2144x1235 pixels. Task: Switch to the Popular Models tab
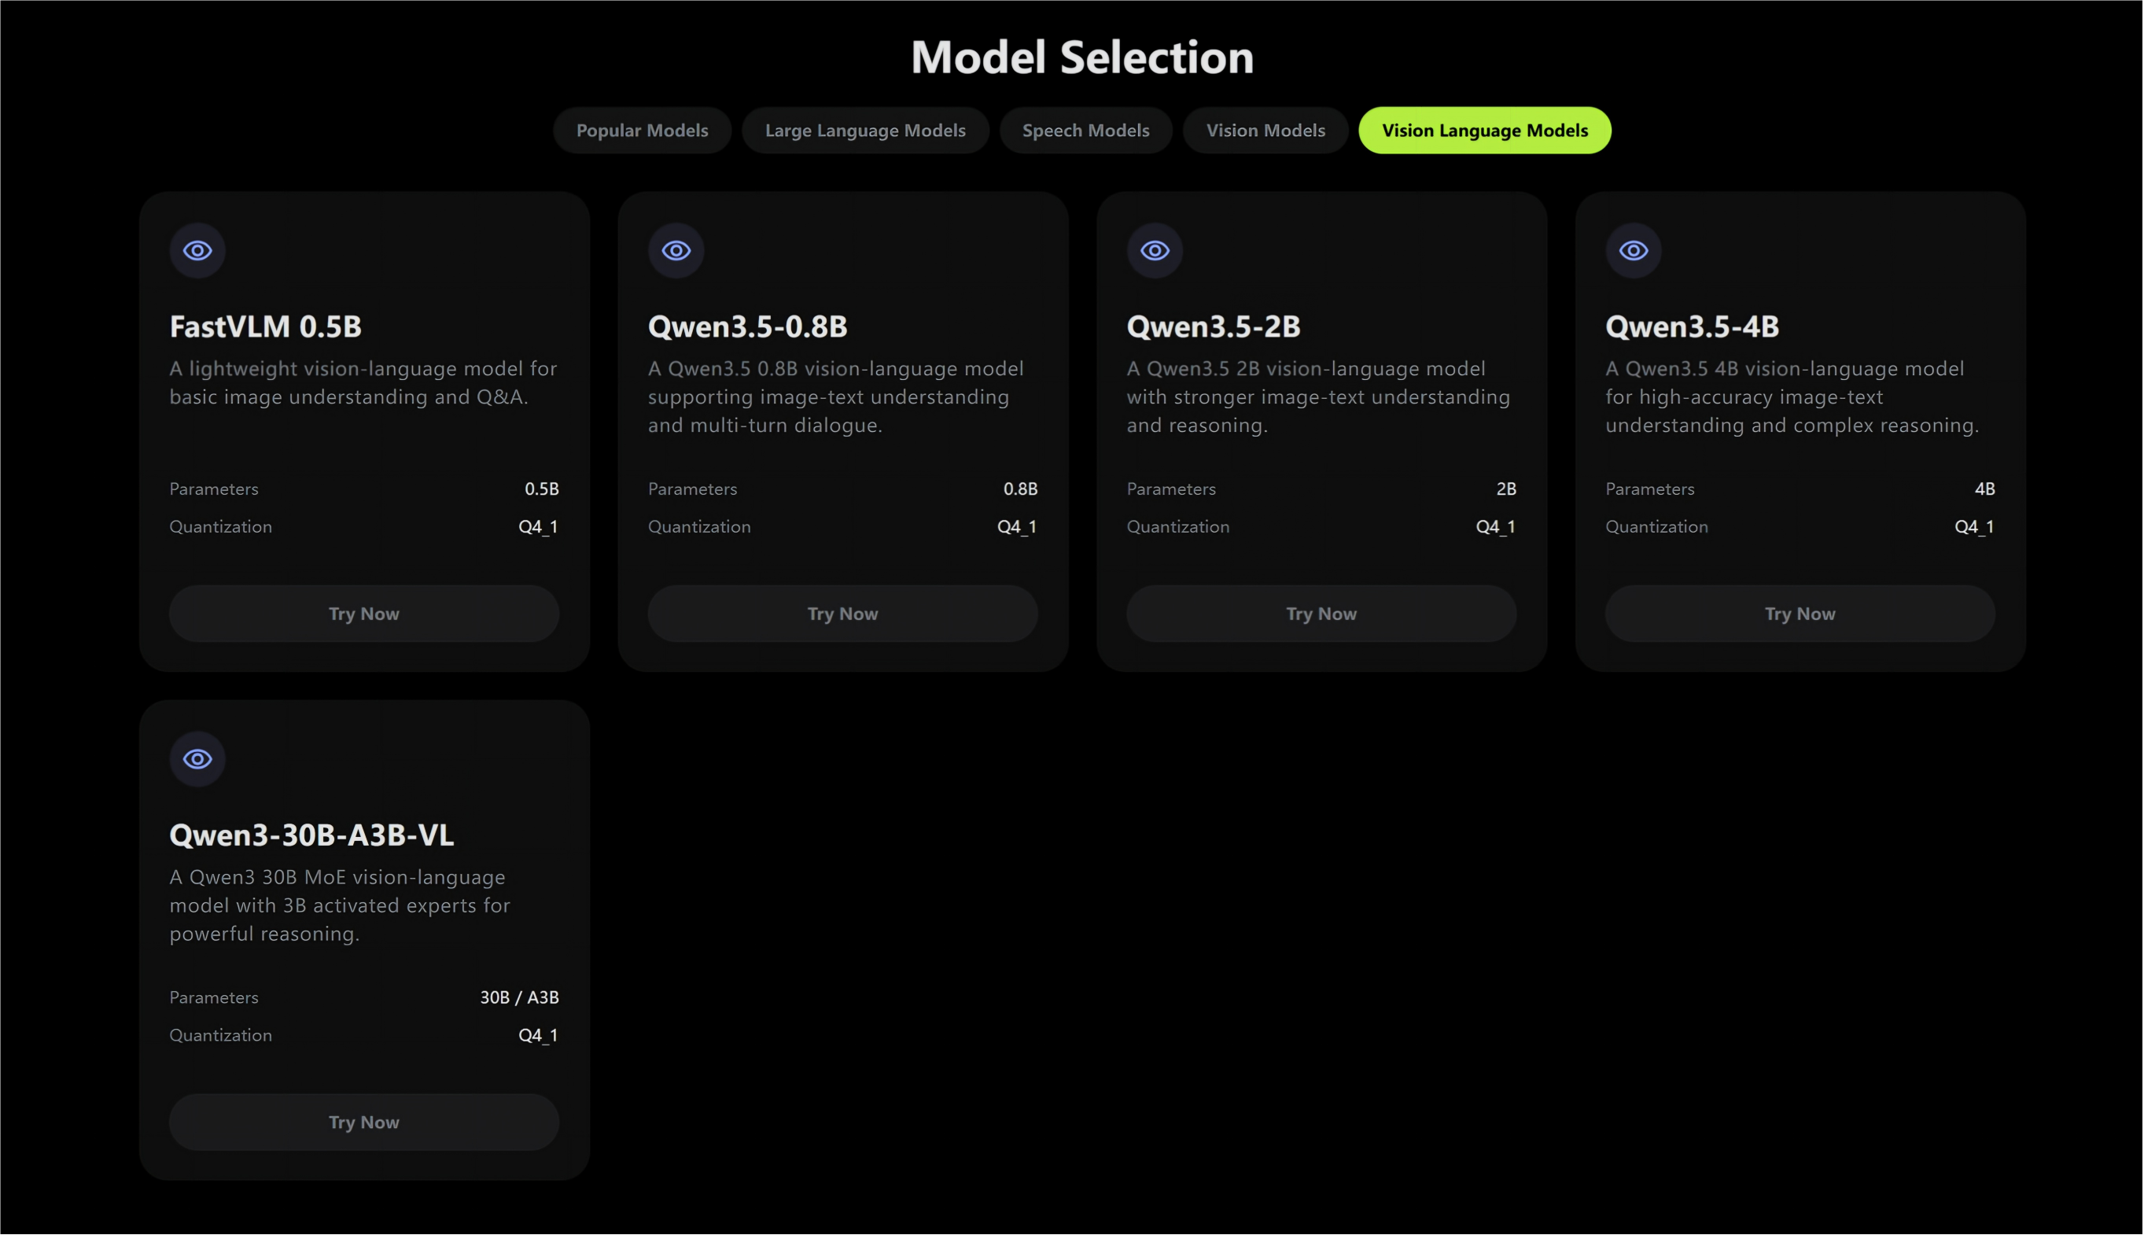coord(642,131)
